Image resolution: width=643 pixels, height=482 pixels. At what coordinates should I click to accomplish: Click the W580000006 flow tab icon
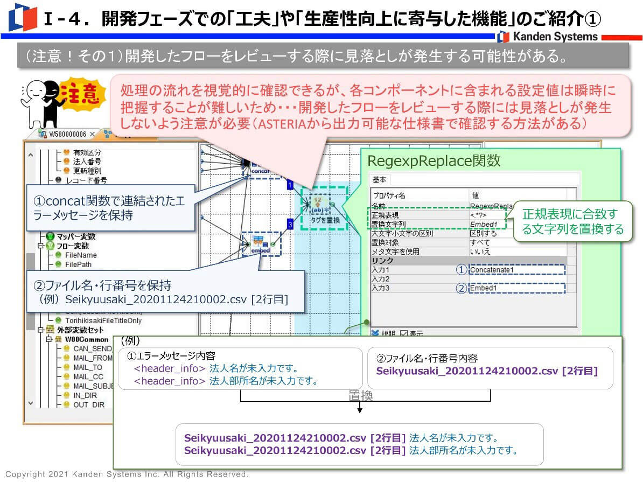point(42,134)
